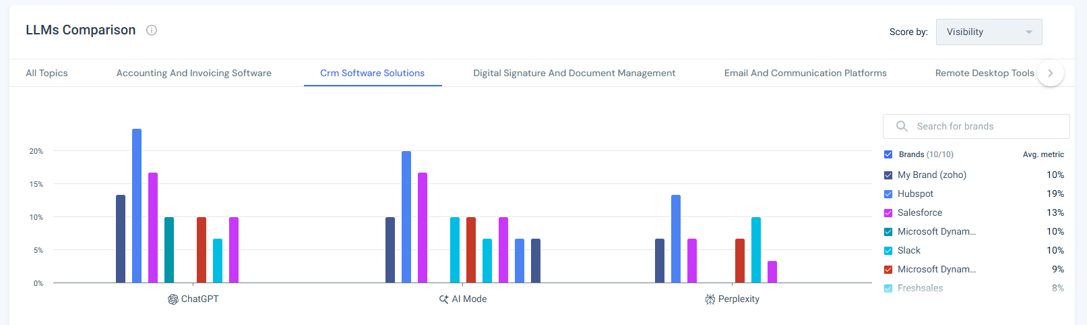Uncheck the Hubspot checkbox
1087x325 pixels.
888,194
